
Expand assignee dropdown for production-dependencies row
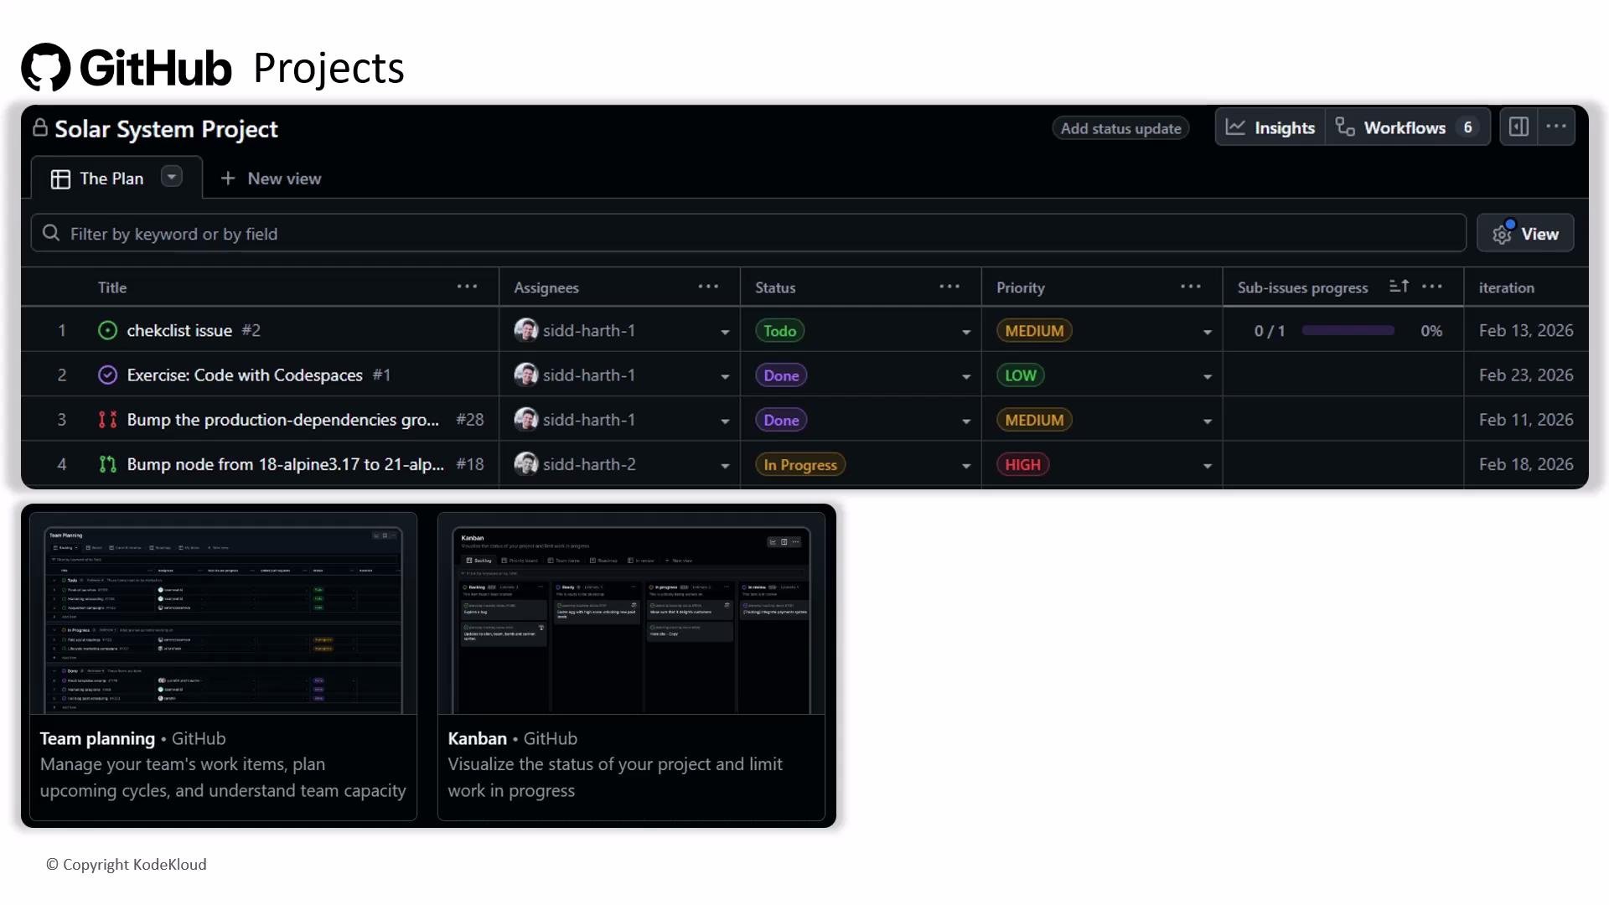tap(725, 421)
